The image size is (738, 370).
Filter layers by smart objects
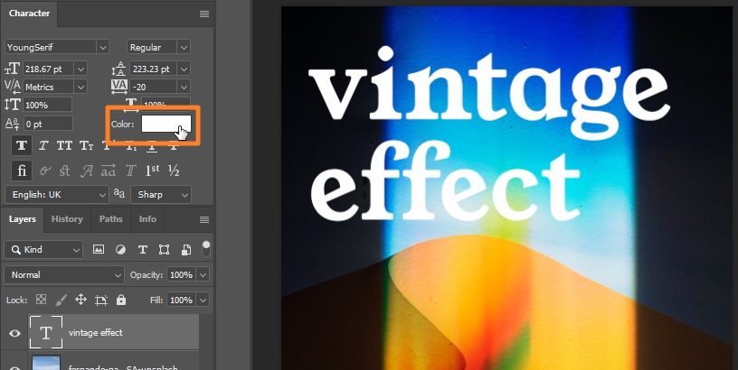(186, 249)
